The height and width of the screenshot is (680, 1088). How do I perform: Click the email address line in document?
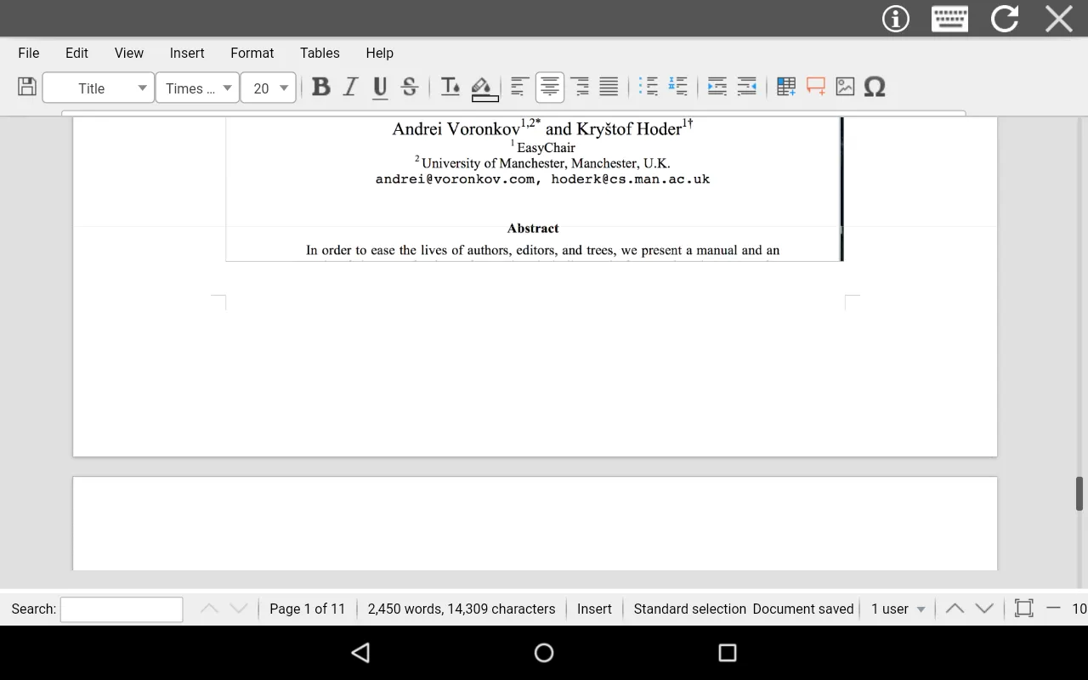[x=542, y=179]
